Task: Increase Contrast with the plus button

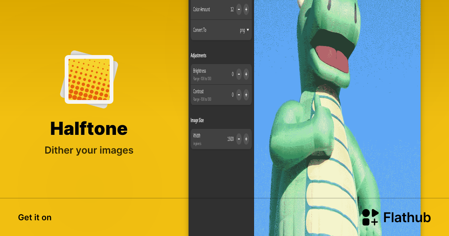Action: [x=246, y=95]
